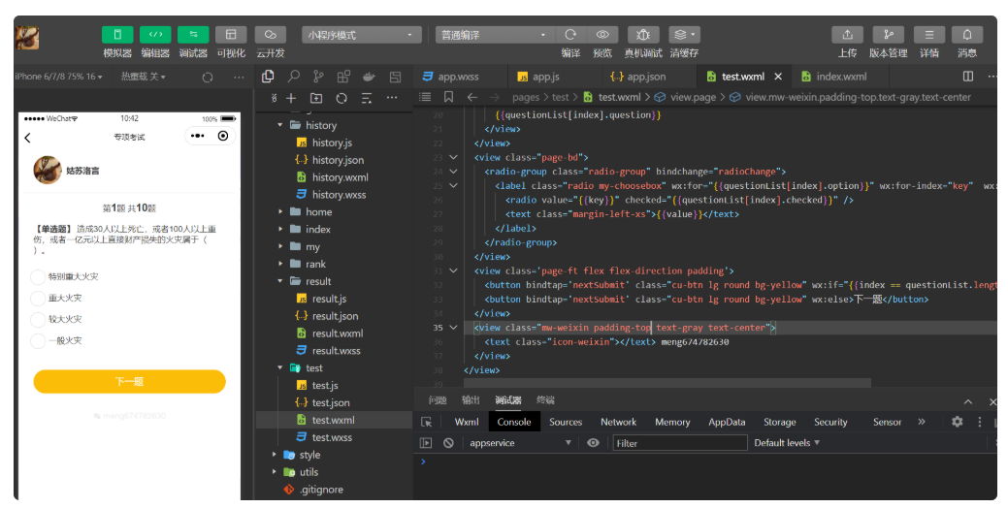
Task: Open simulator capsule menu dots
Action: (197, 136)
